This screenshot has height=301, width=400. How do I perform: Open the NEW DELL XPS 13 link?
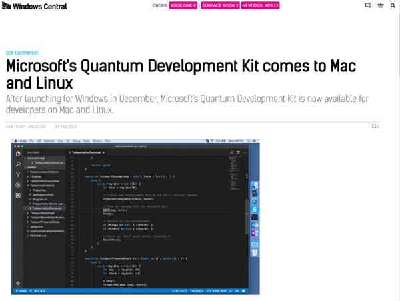pos(260,5)
